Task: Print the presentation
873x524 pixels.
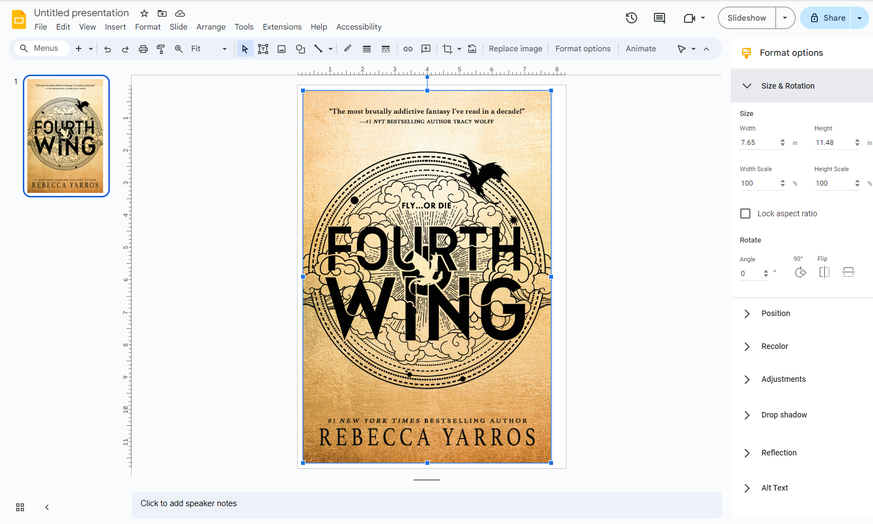Action: click(x=143, y=49)
